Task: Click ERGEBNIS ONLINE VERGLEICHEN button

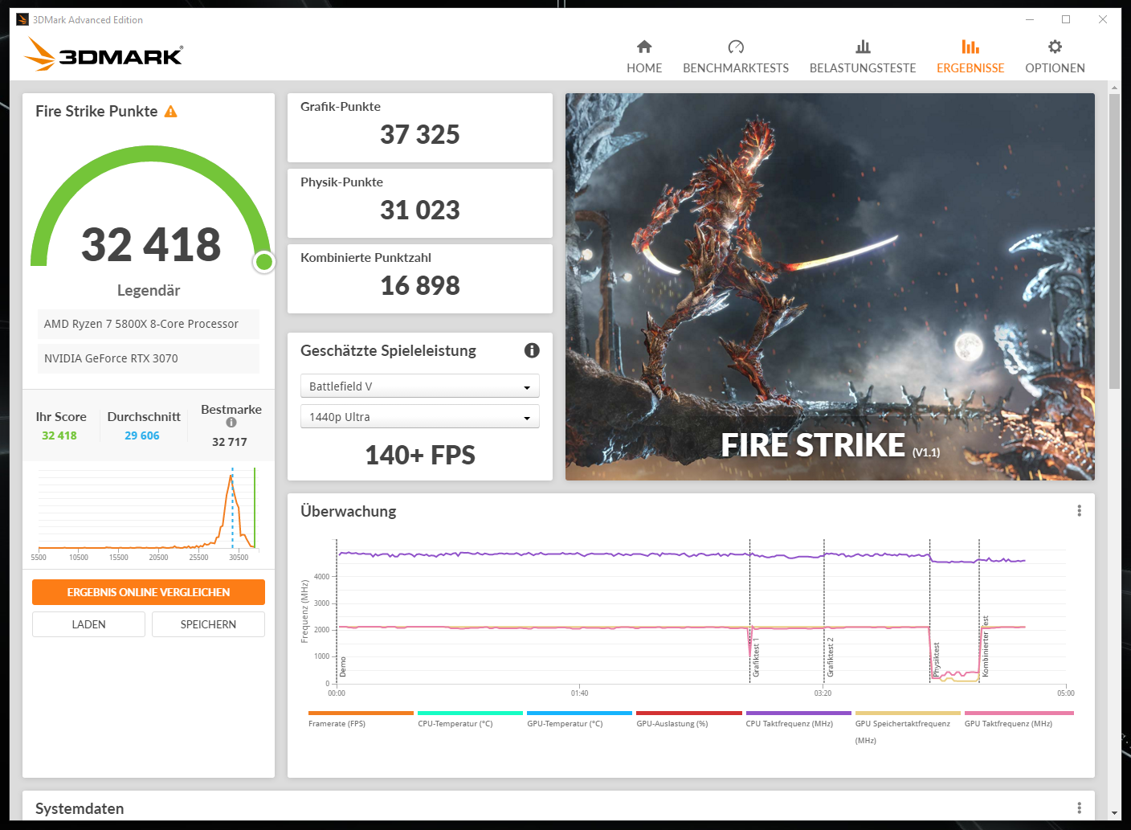Action: pos(149,592)
